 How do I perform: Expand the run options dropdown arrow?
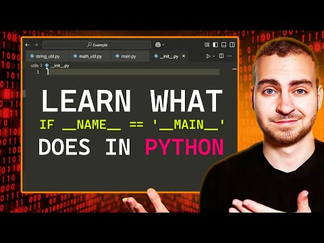214,56
